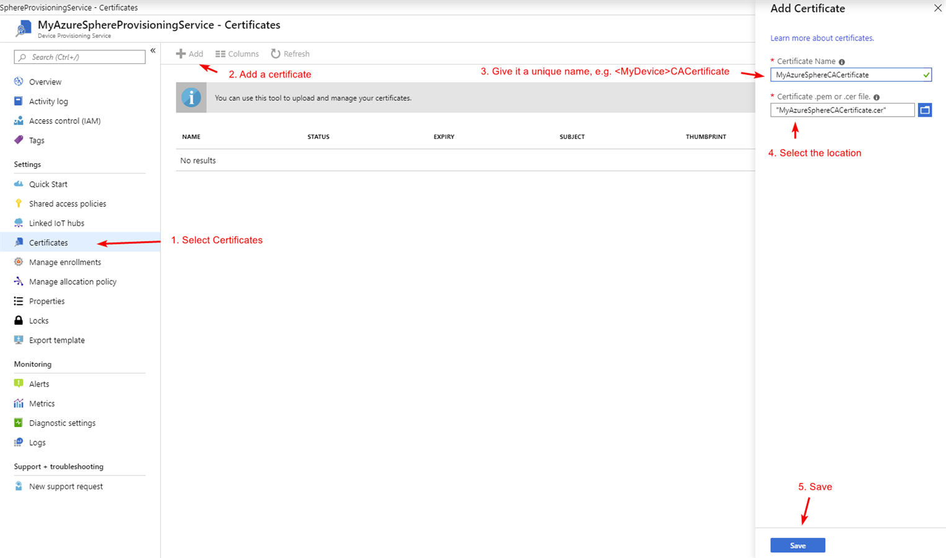Click Add to add a certificate
946x558 pixels.
pos(190,54)
